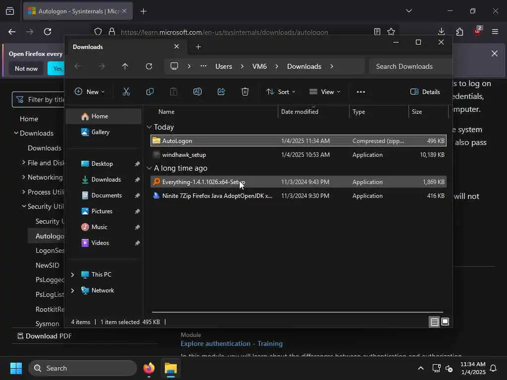Viewport: 507px width, 380px height.
Task: Expand hidden path ellipsis in address bar
Action: pos(203,66)
